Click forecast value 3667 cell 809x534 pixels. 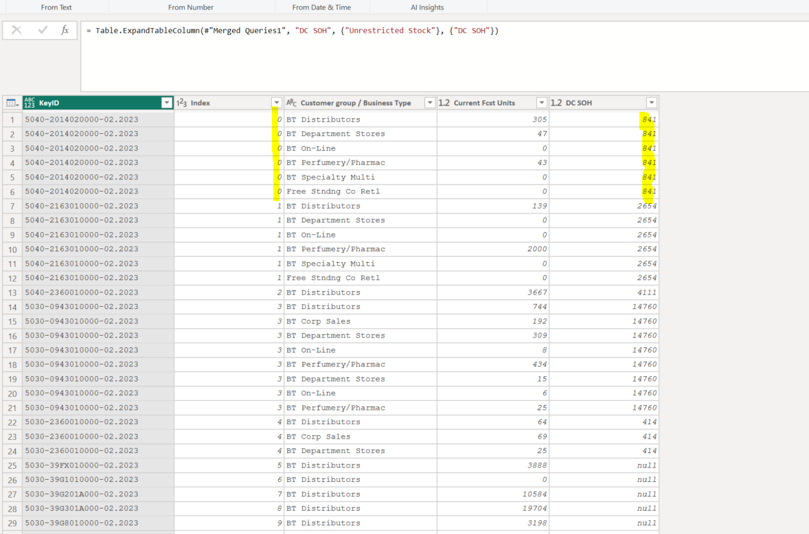pyautogui.click(x=492, y=293)
